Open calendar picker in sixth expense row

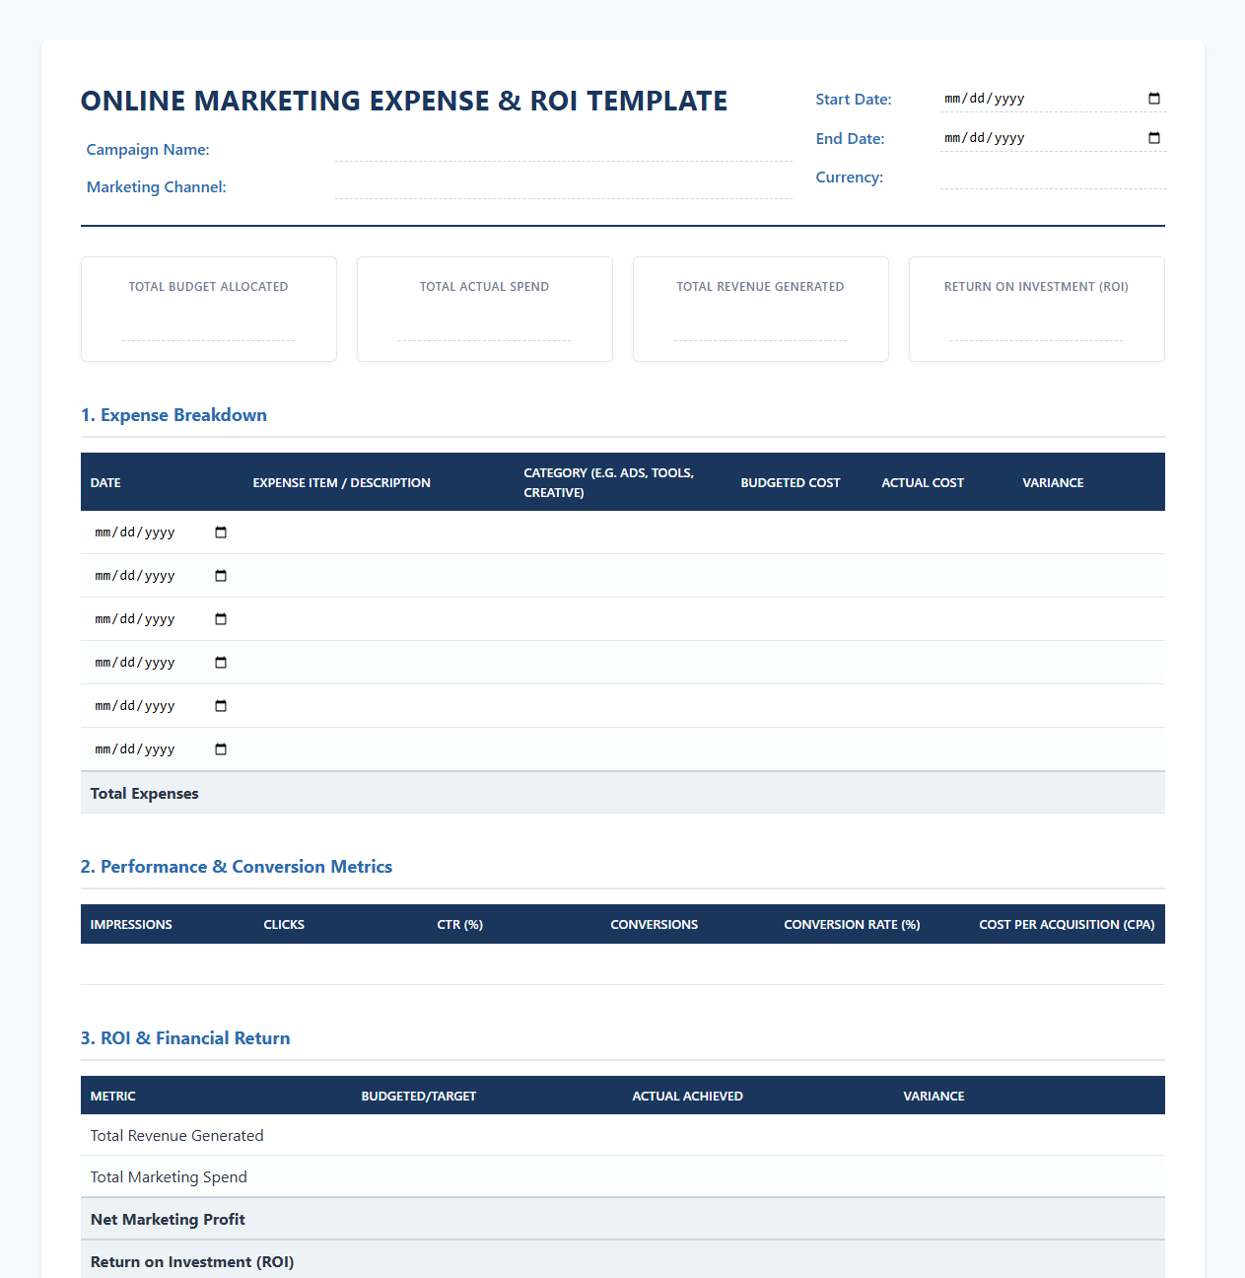[221, 749]
